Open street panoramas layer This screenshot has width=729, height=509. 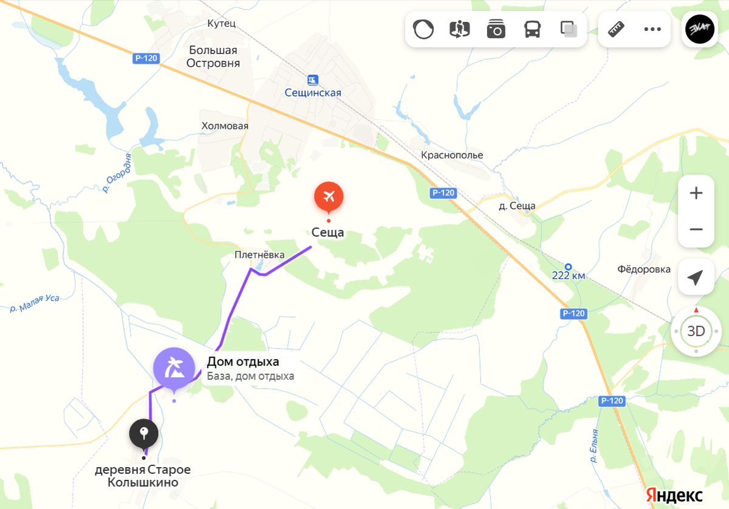click(460, 29)
